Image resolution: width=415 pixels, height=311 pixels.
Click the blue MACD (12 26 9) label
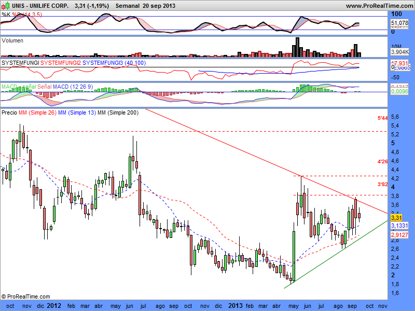coord(73,87)
